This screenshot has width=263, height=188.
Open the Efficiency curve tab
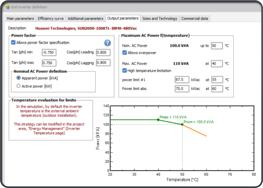click(x=50, y=19)
